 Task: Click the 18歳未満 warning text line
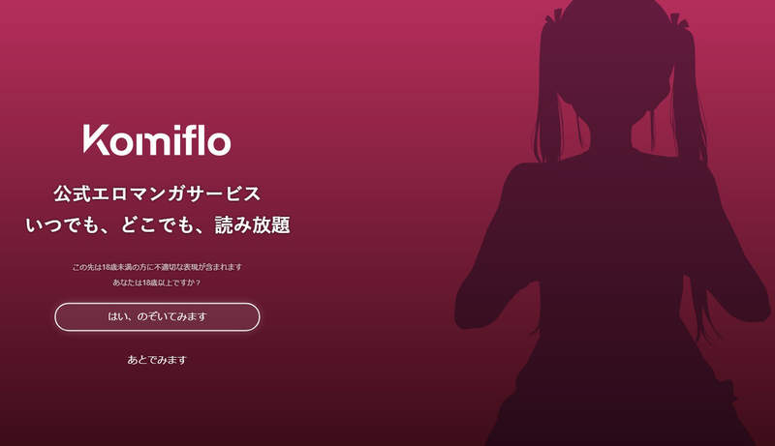click(157, 267)
